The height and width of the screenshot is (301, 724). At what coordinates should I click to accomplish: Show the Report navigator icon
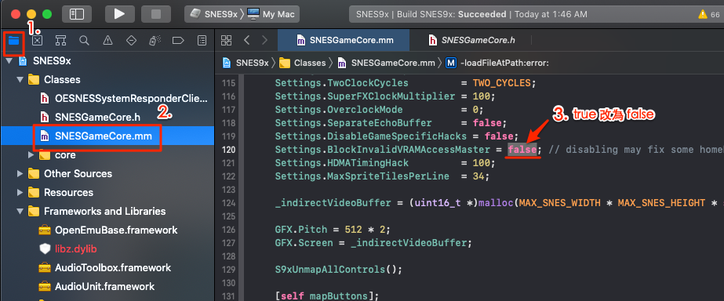tap(202, 41)
